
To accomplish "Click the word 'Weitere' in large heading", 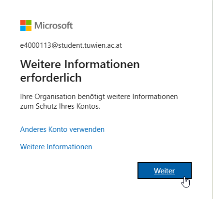I will 41,64.
